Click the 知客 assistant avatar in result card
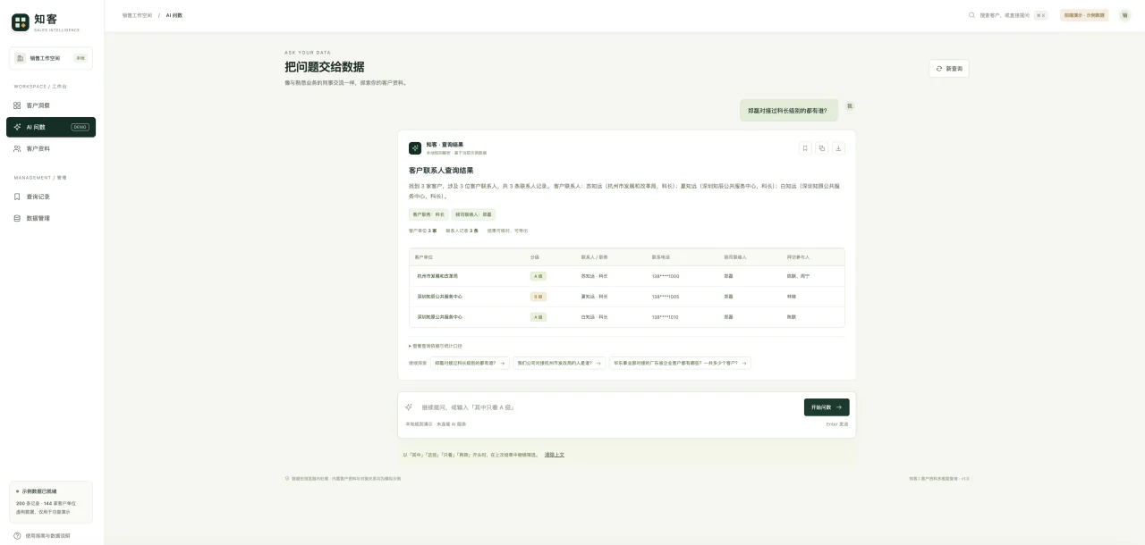The height and width of the screenshot is (545, 1145). 415,148
